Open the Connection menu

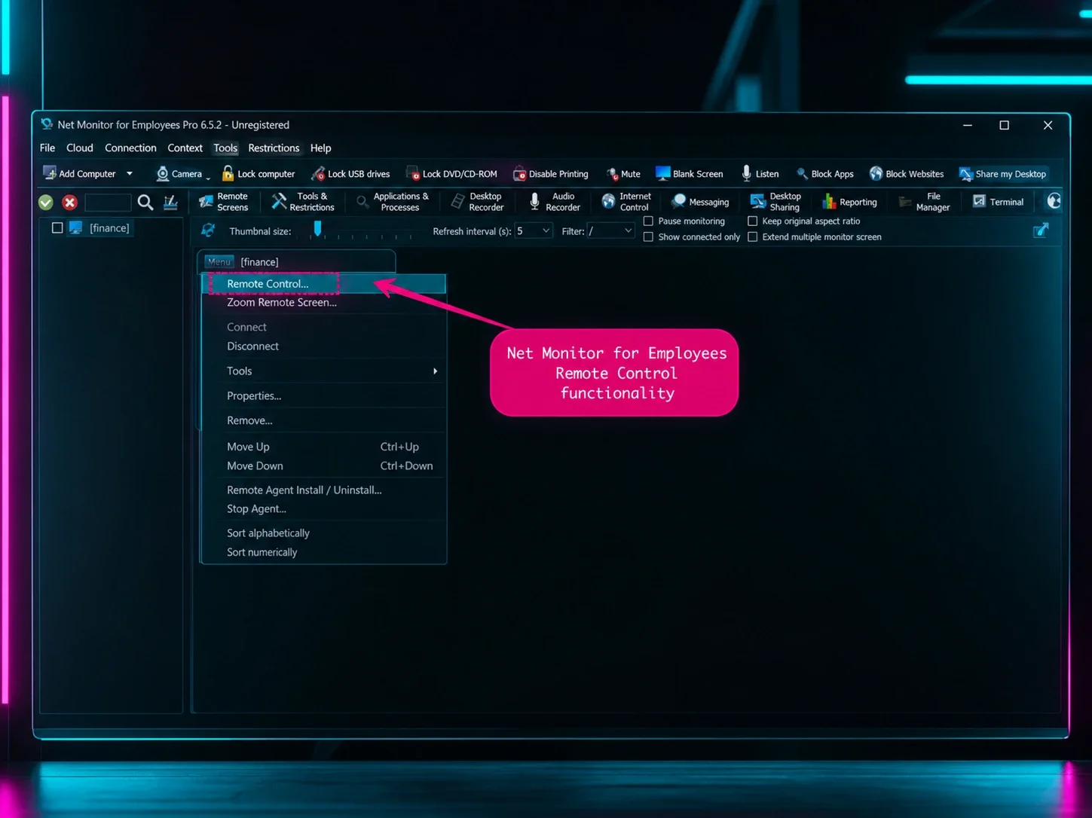(130, 148)
